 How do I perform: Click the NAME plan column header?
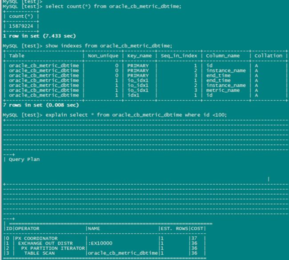click(94, 229)
